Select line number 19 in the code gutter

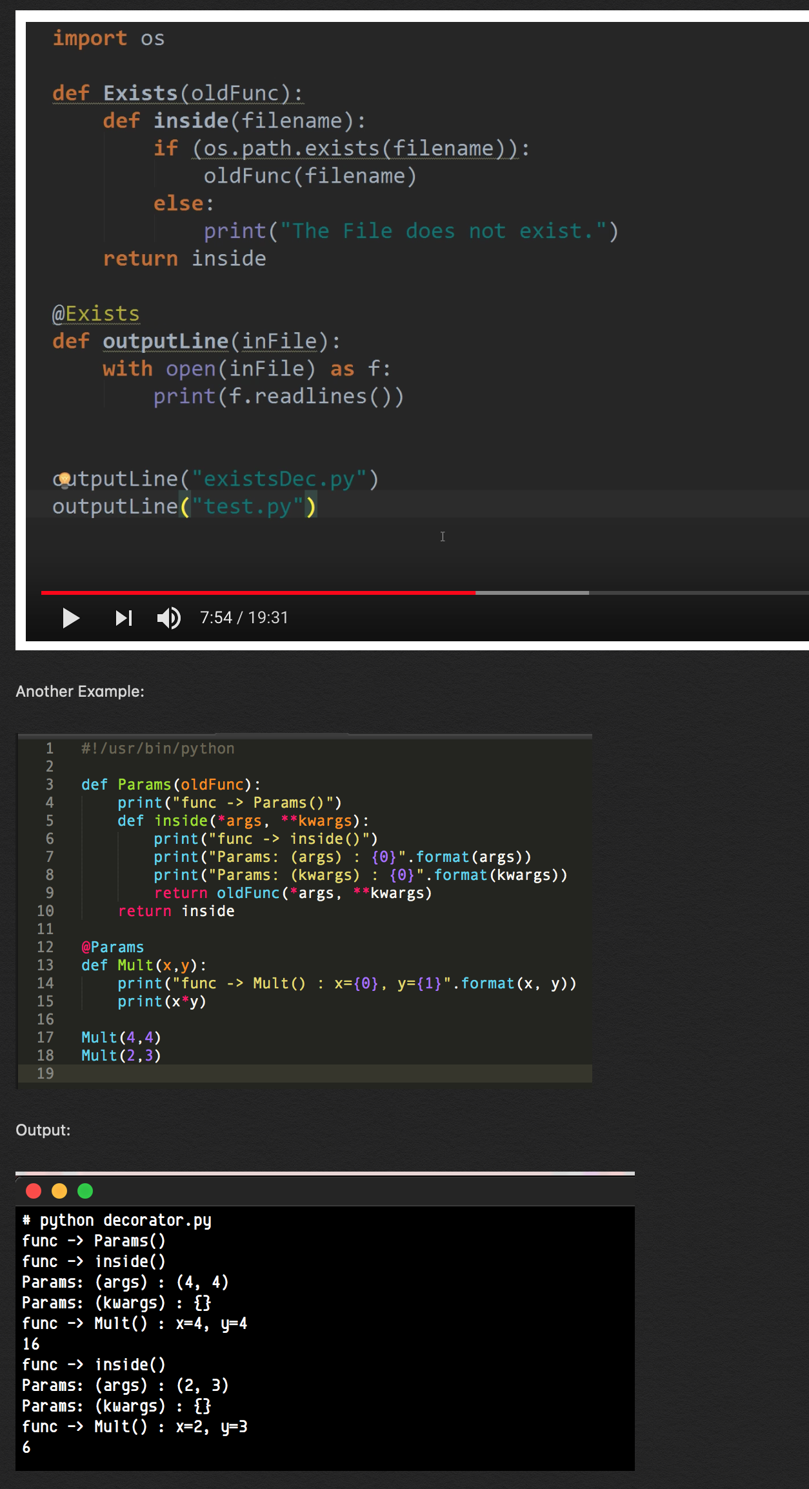(45, 1074)
